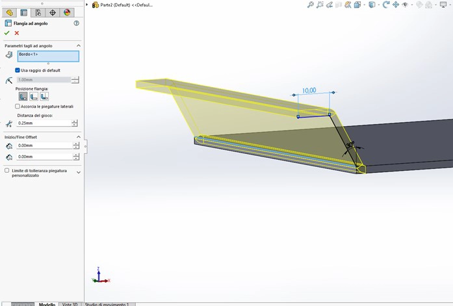Collapse the Inizio/Fine Offset section
453x306 pixels.
tap(79, 136)
